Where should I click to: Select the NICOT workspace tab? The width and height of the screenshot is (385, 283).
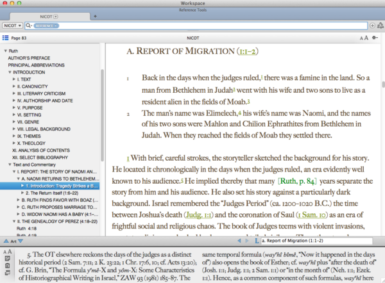(49, 17)
